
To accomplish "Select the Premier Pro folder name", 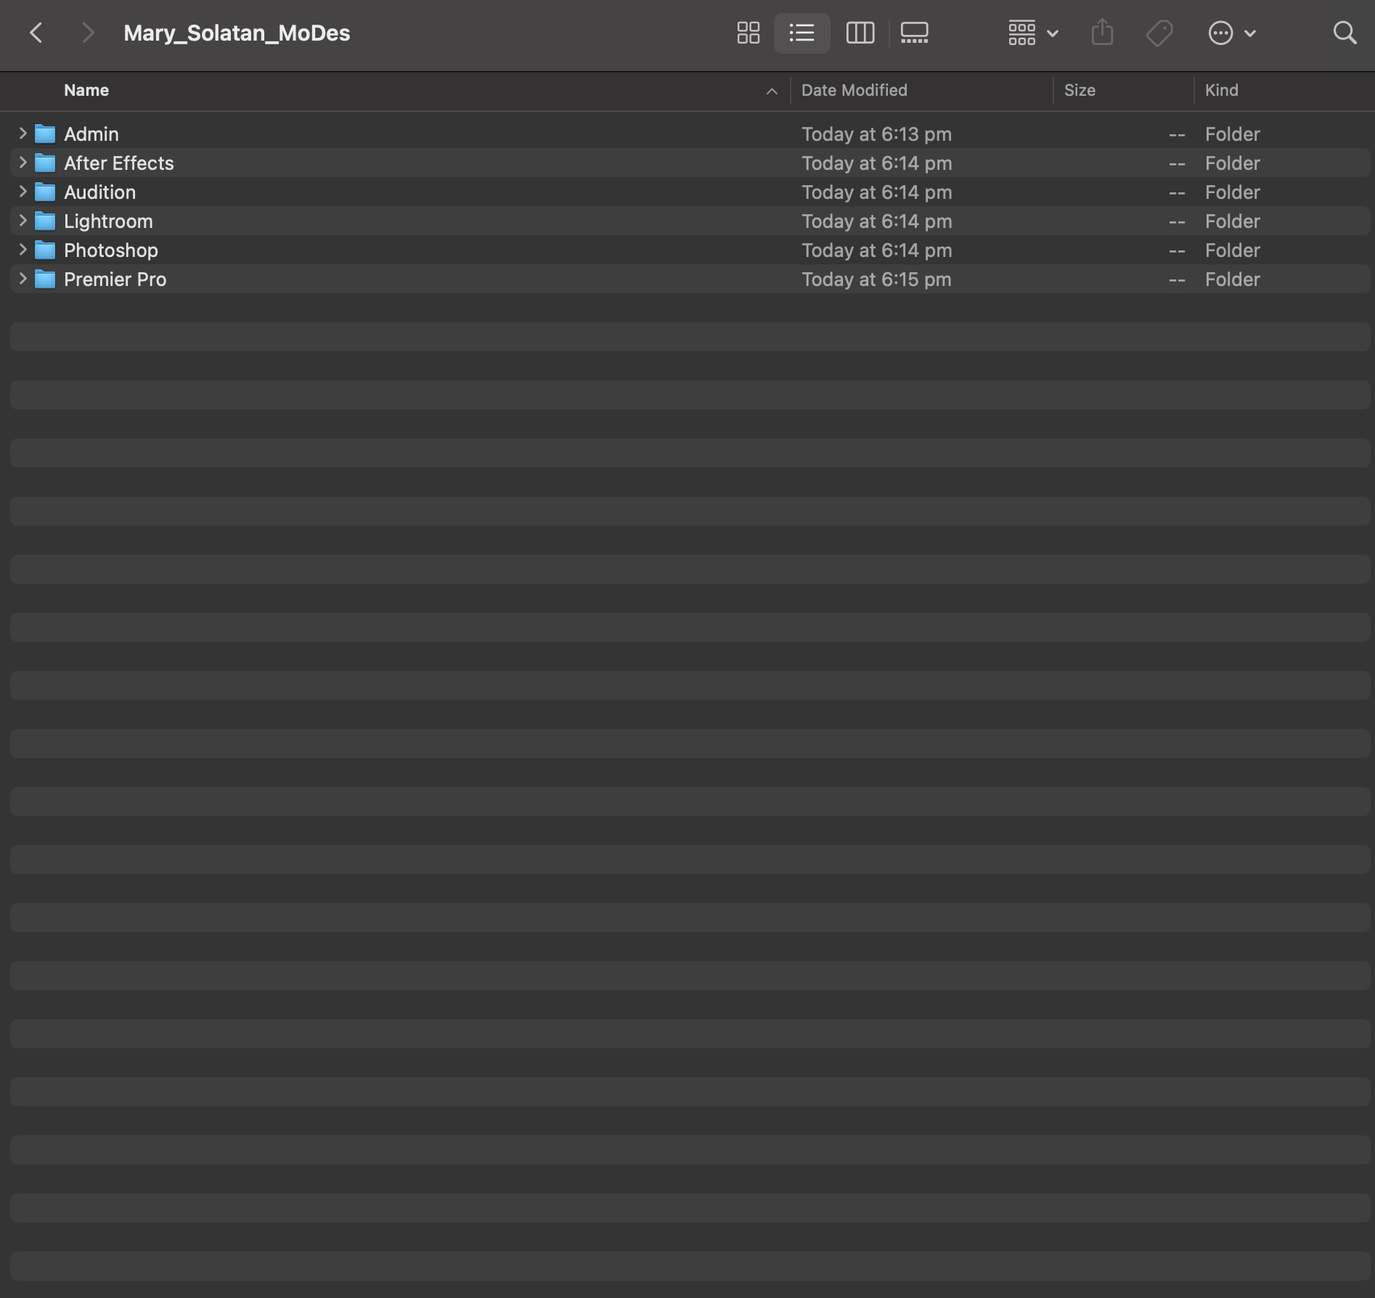I will click(x=115, y=279).
